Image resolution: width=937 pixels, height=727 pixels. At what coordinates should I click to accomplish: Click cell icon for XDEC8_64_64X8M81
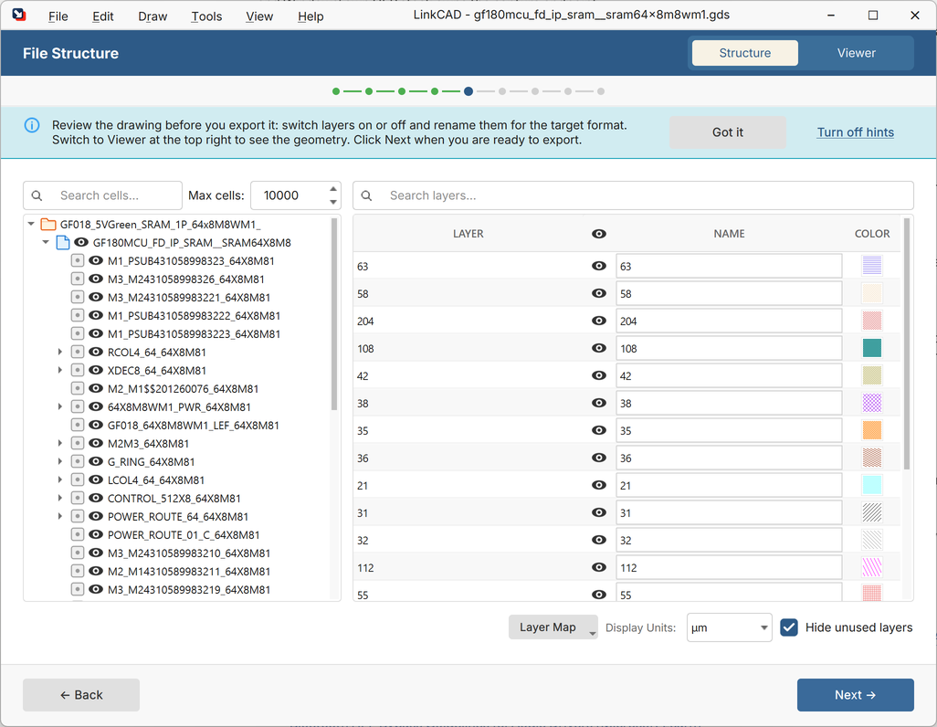(77, 370)
